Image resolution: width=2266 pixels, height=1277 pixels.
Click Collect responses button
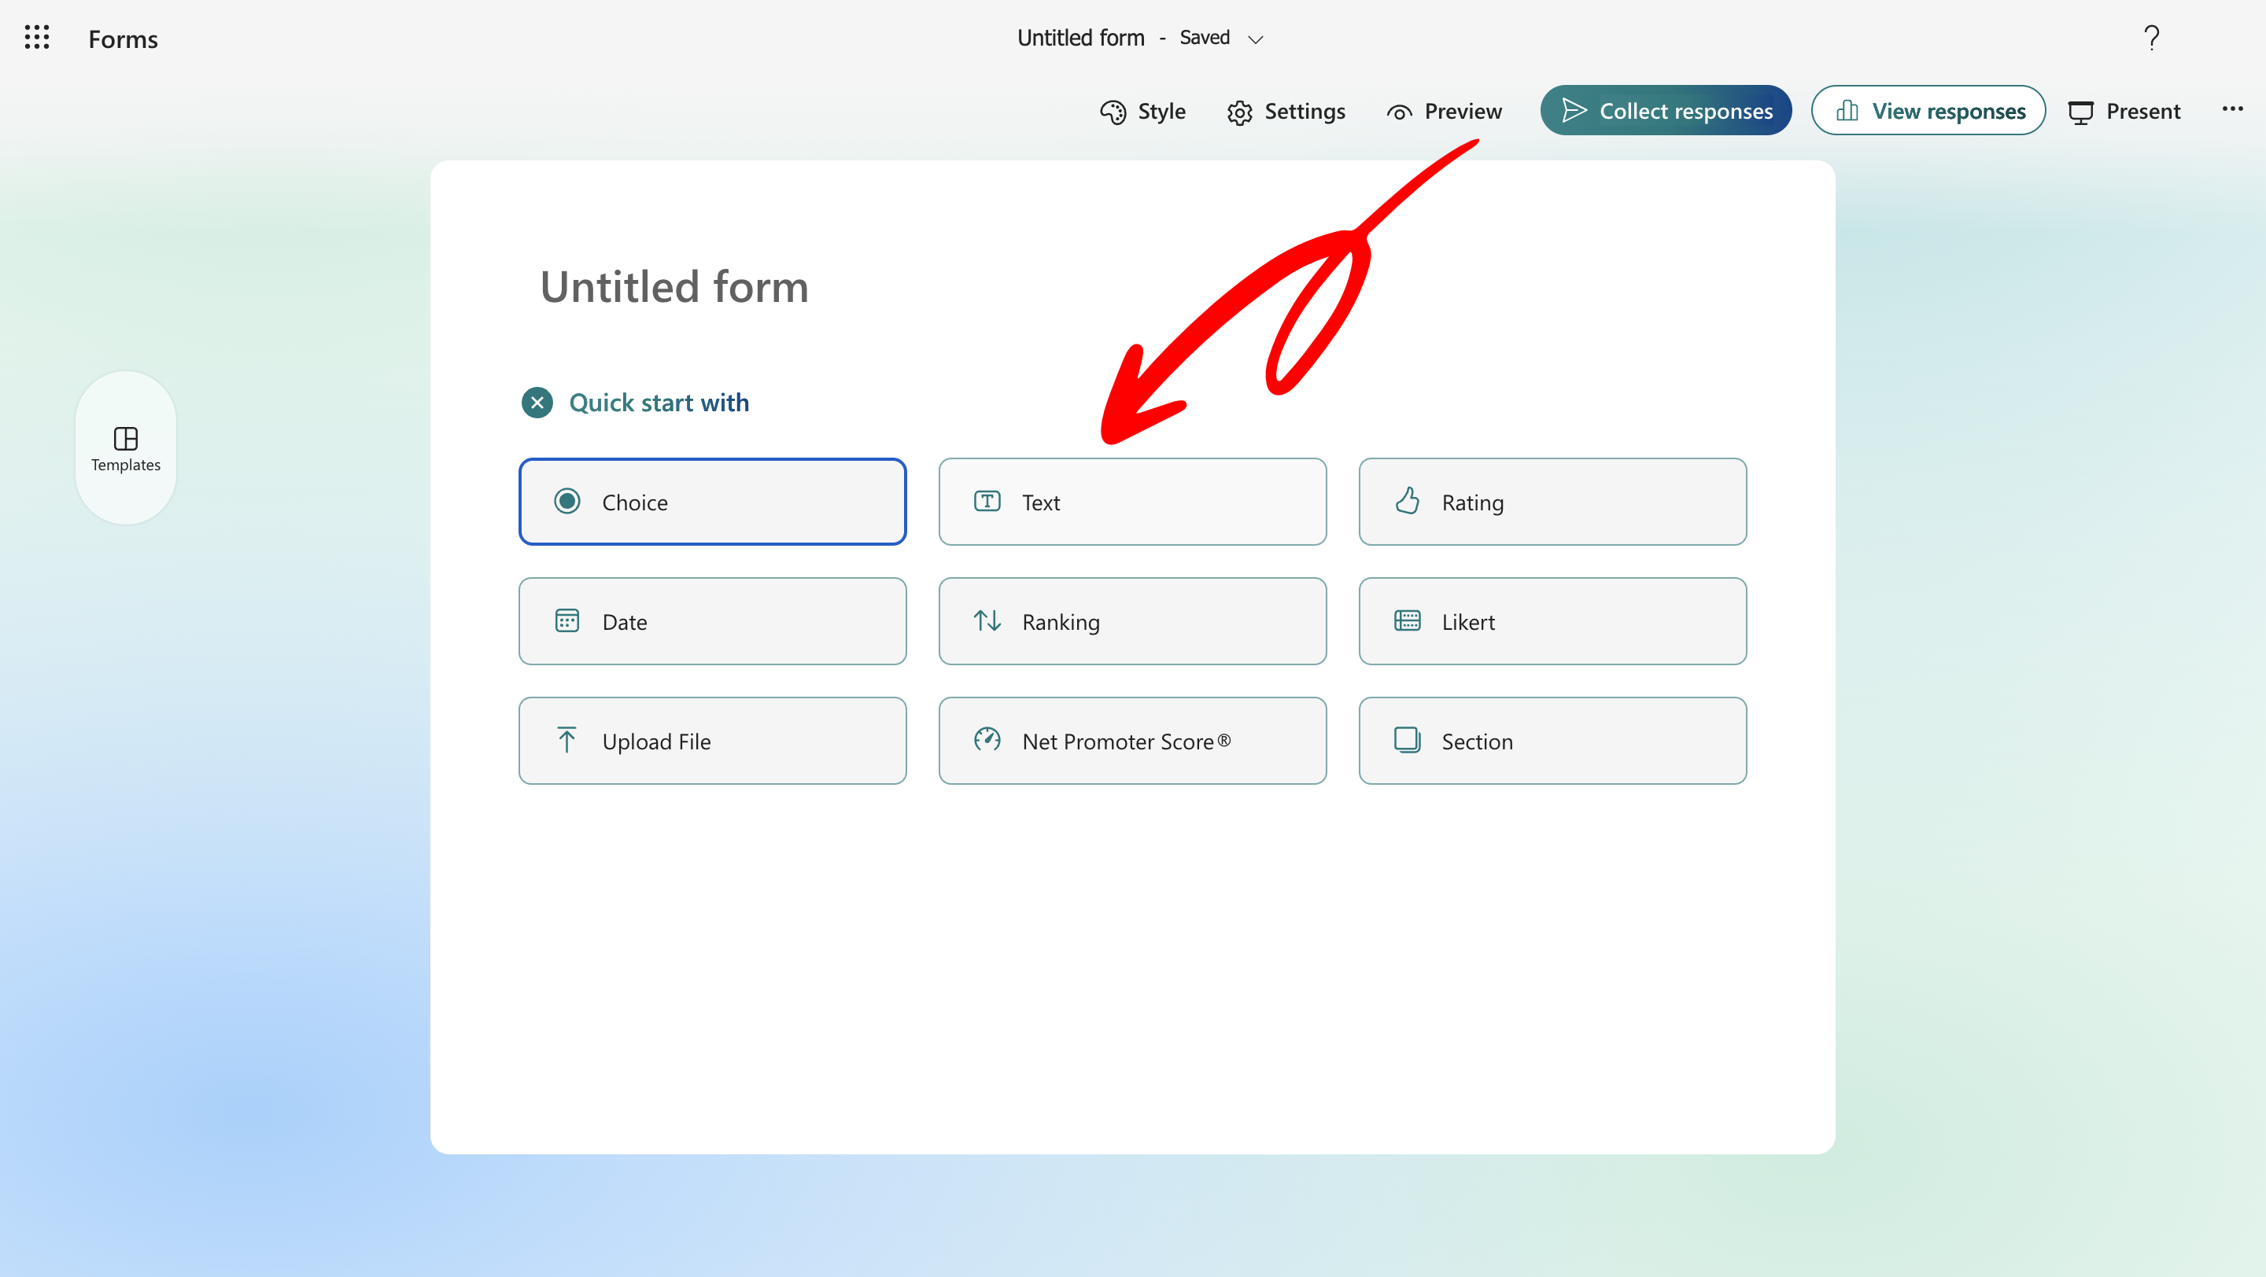tap(1665, 111)
